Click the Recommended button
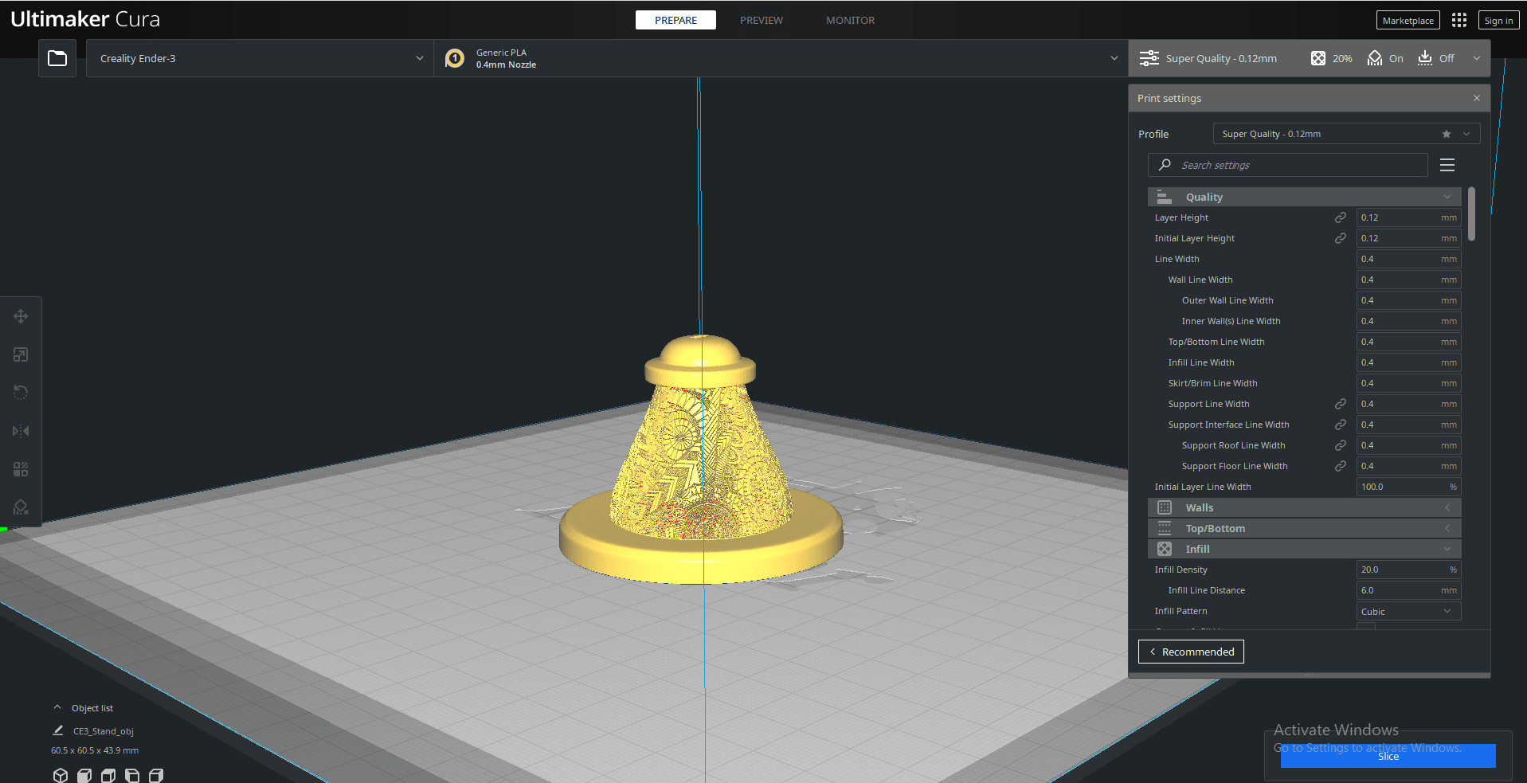Viewport: 1527px width, 783px height. (1191, 652)
